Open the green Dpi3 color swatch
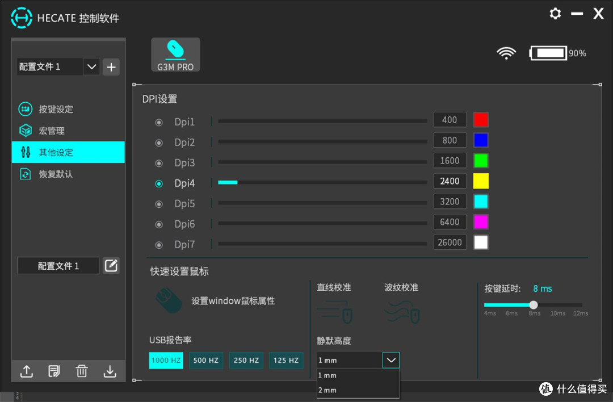 tap(481, 161)
